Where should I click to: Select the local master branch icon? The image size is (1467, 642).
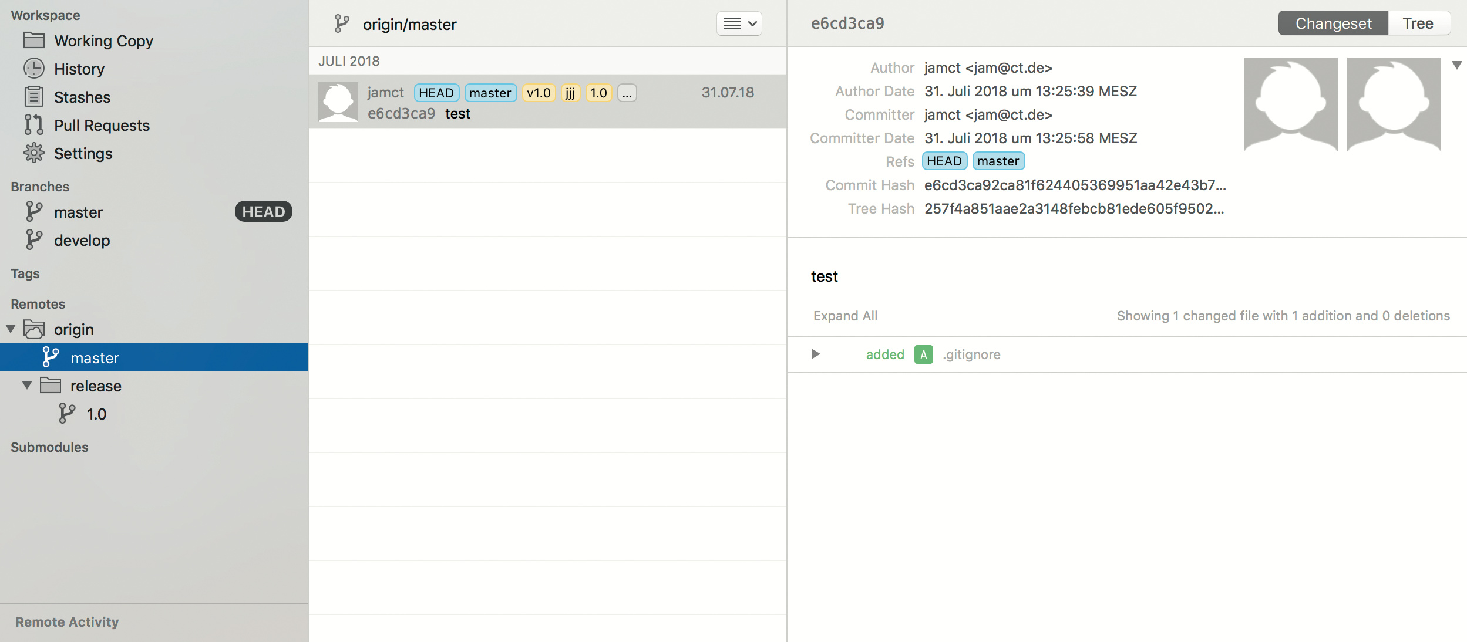pyautogui.click(x=34, y=212)
